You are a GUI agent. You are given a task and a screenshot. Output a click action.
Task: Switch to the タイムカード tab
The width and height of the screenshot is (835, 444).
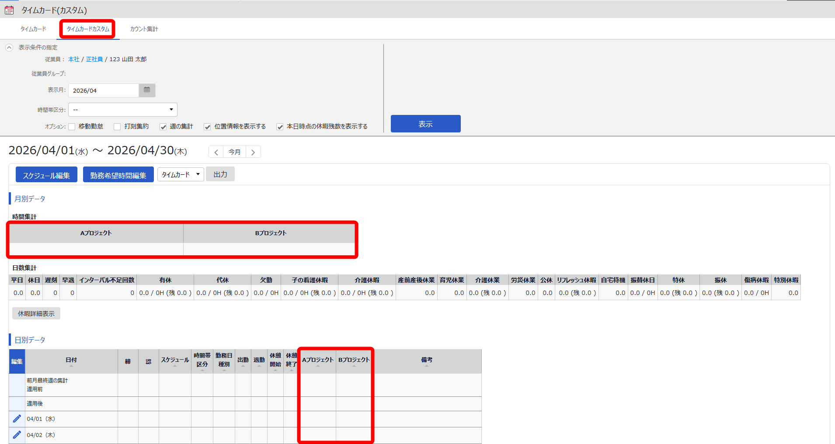33,29
